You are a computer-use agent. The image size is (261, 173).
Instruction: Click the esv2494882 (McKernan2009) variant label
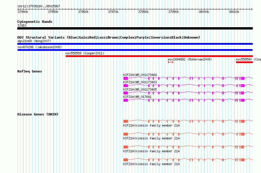click(x=190, y=59)
